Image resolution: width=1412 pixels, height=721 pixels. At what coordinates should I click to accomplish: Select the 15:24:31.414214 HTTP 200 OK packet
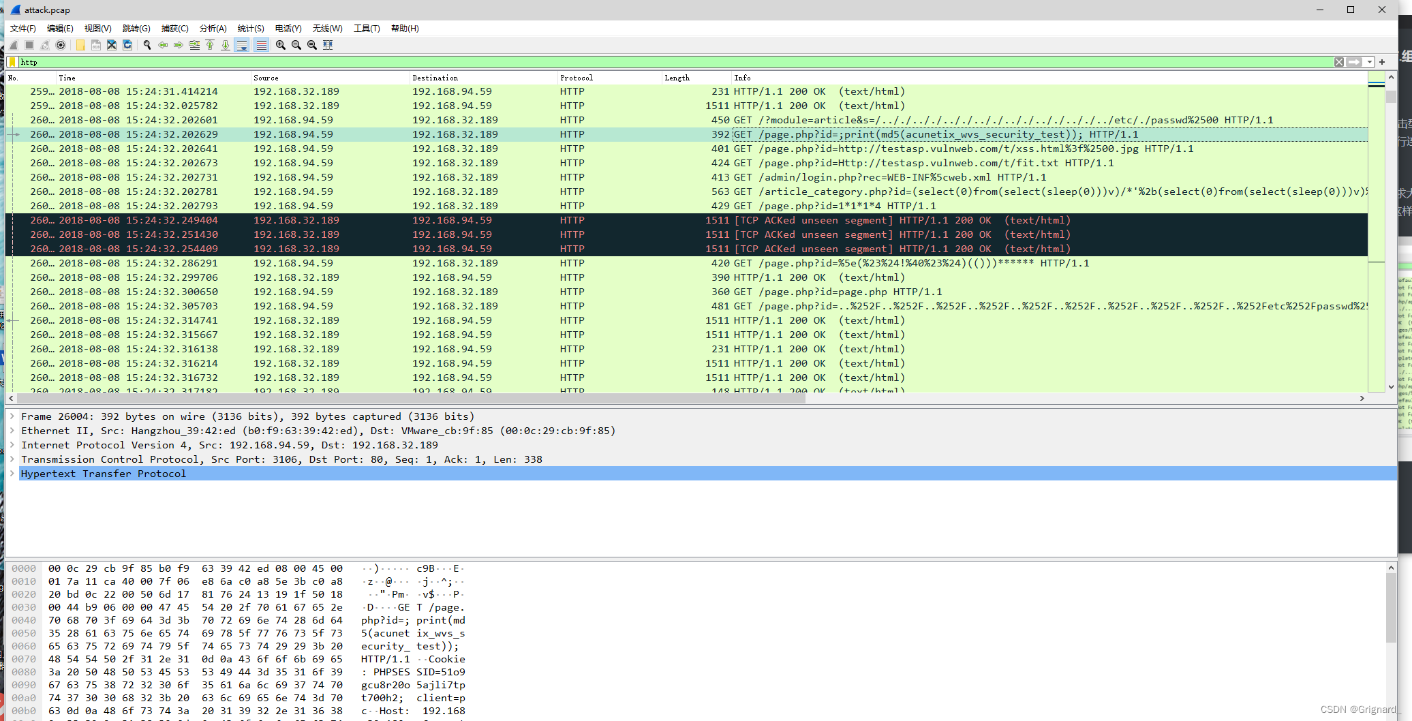(x=686, y=91)
